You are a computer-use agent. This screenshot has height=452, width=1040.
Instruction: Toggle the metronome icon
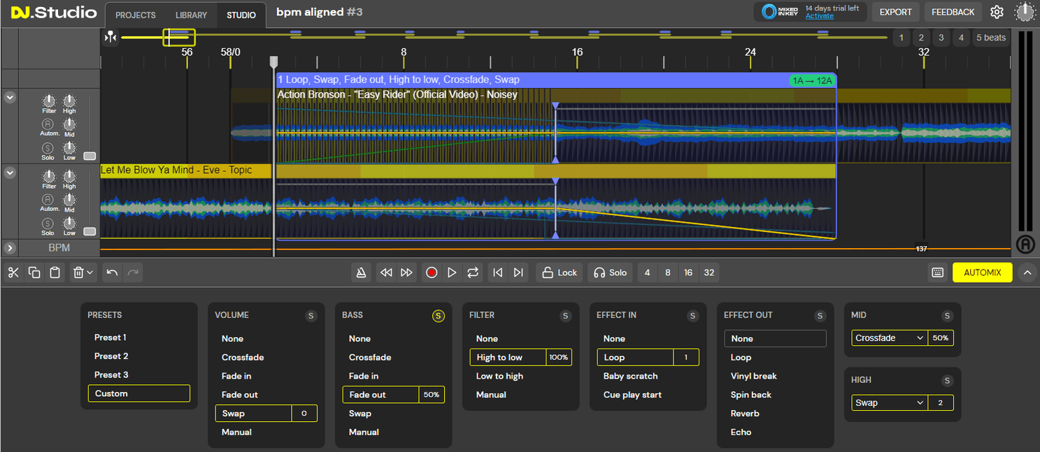[x=361, y=272]
